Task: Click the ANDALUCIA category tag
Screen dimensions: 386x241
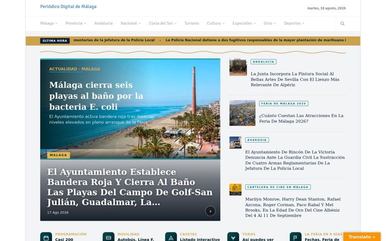Action: (263, 62)
